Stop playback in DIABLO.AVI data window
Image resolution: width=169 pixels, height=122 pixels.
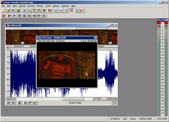point(19,103)
